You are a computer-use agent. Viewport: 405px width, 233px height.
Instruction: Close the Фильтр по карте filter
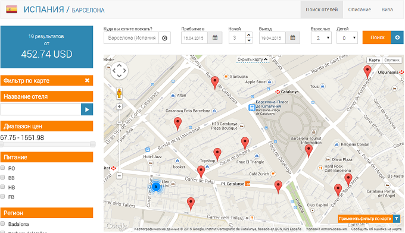[x=88, y=80]
